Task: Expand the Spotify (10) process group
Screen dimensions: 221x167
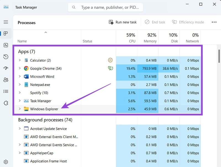Action: 20,93
